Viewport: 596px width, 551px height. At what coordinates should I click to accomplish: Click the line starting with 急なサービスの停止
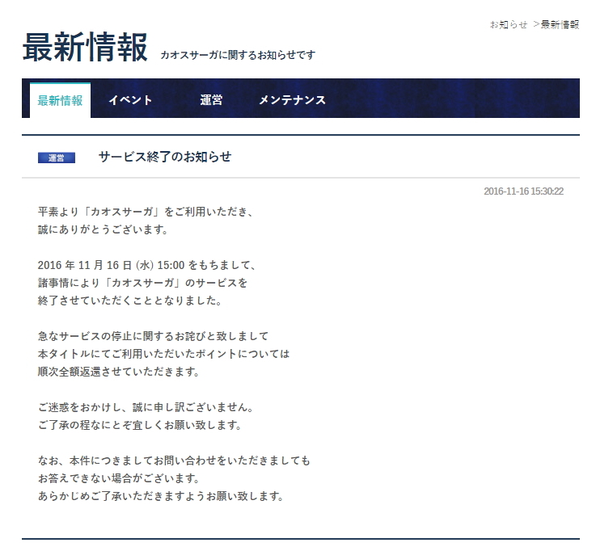tap(153, 336)
